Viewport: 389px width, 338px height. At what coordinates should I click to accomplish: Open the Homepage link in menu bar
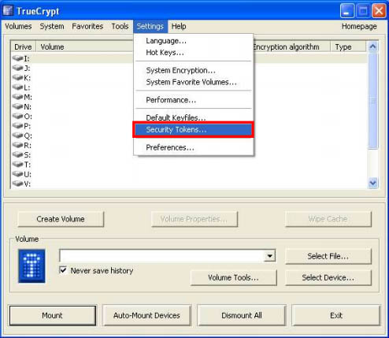(x=359, y=26)
